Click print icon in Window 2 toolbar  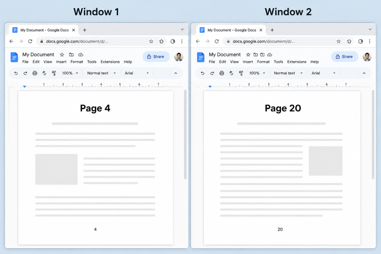tap(221, 73)
